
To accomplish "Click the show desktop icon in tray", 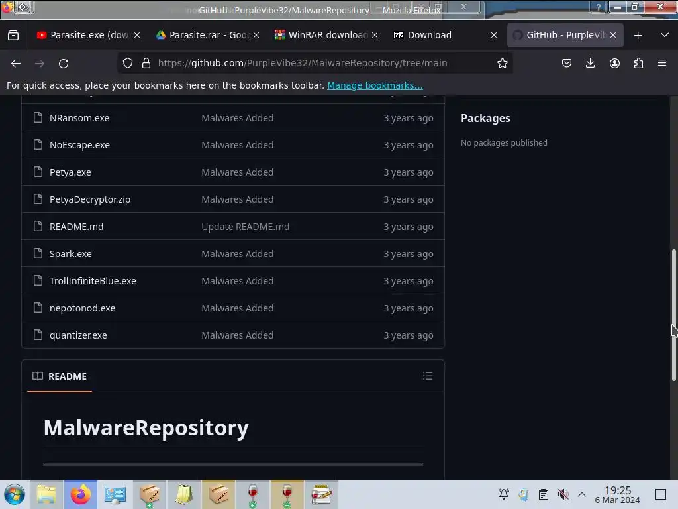I will (x=661, y=494).
